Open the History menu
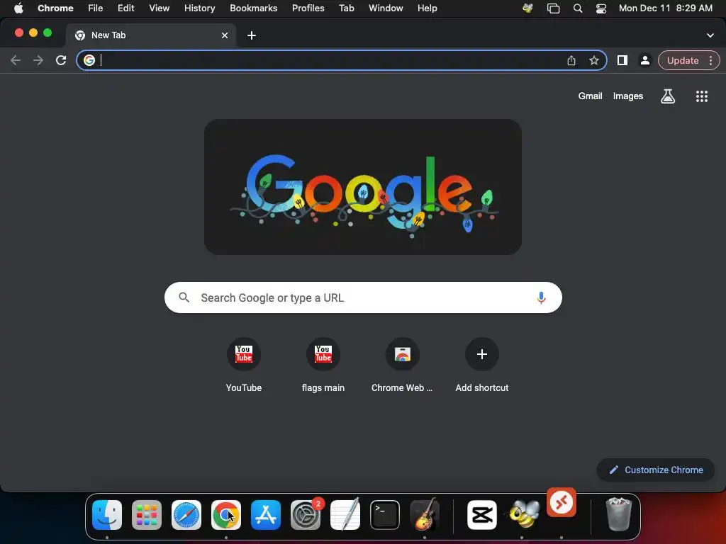 click(199, 8)
